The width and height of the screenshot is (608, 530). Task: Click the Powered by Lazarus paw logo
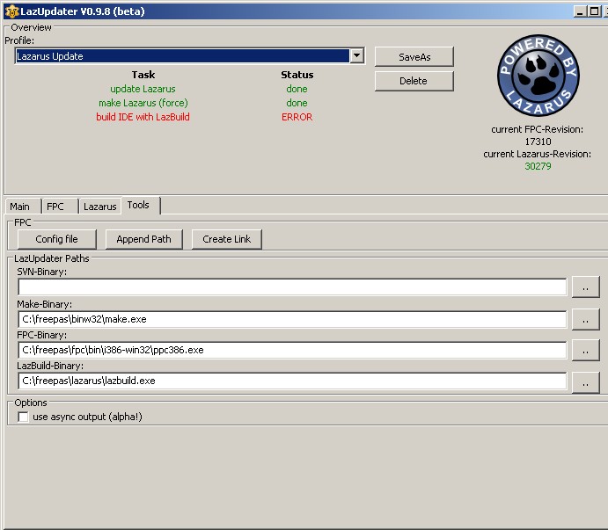538,76
